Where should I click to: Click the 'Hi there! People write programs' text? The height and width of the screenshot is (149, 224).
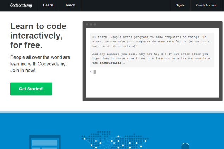(x=151, y=41)
